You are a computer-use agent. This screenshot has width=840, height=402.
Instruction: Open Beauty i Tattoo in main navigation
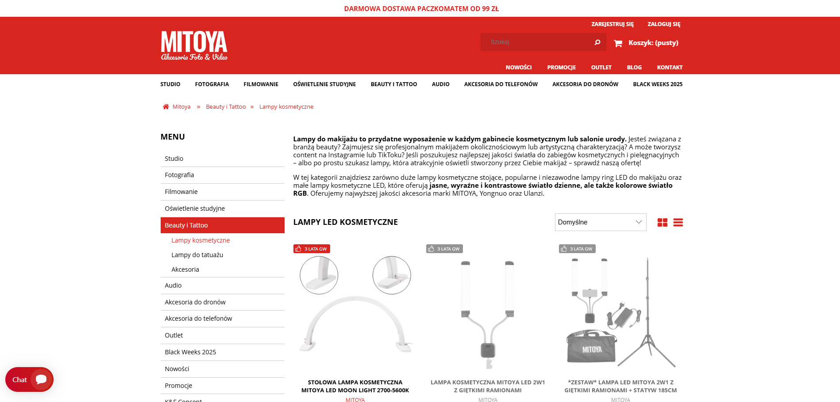(x=394, y=84)
